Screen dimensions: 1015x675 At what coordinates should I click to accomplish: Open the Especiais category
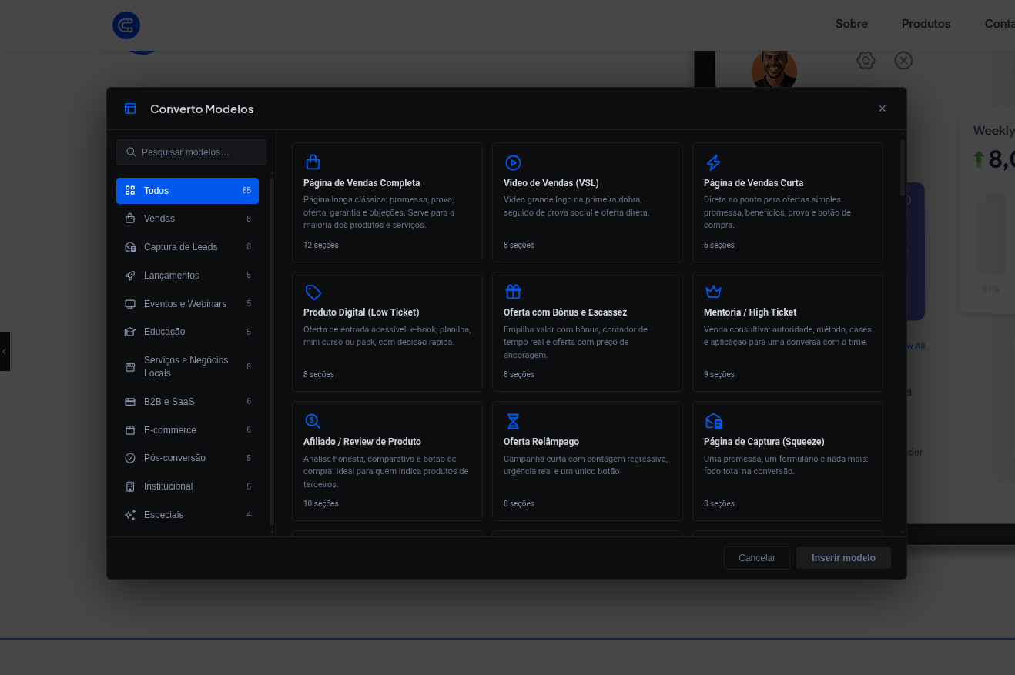[x=187, y=515]
